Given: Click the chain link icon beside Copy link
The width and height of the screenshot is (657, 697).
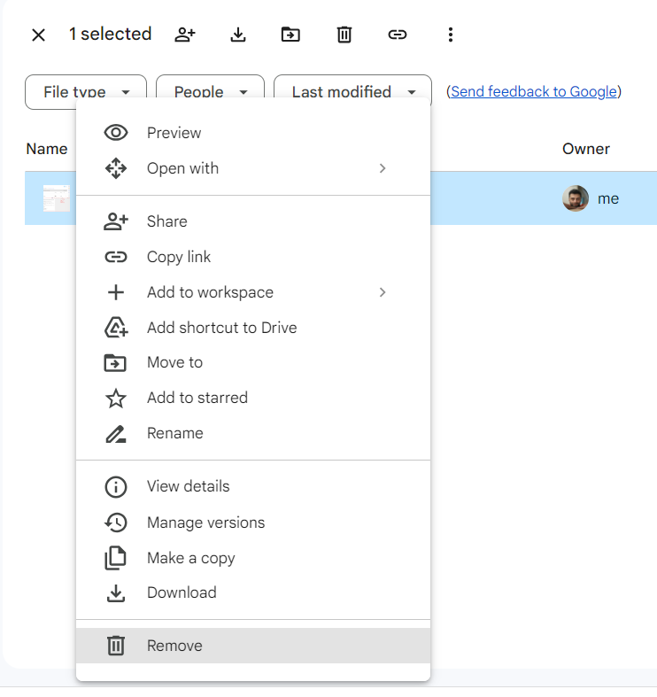Looking at the screenshot, I should [x=116, y=257].
